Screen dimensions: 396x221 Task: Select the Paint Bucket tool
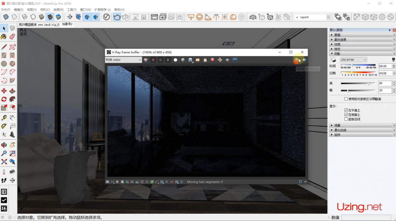[x=4, y=37]
